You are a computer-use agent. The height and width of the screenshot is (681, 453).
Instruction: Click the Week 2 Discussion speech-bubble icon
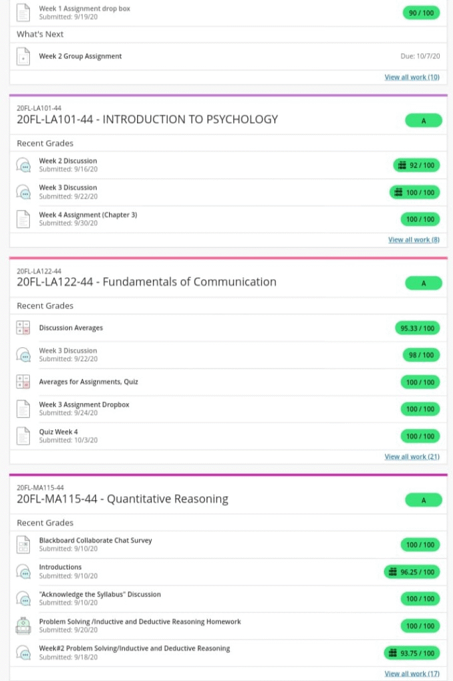click(x=23, y=165)
